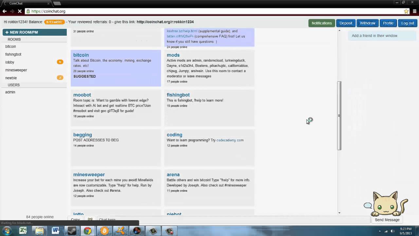The height and width of the screenshot is (236, 419).
Task: Open the coding room link
Action: tap(174, 135)
